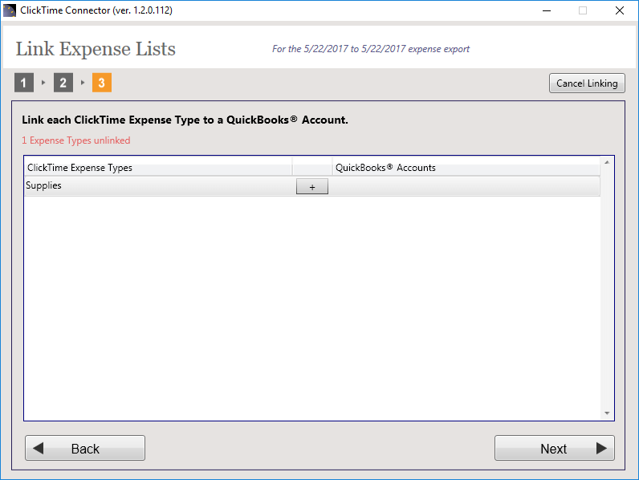The height and width of the screenshot is (480, 639).
Task: Proceed with the Next button
Action: click(554, 448)
